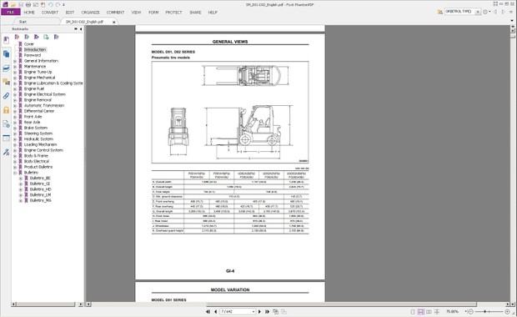Viewport: 517px width, 317px height.
Task: Close the SM_D01-D02_English.pdf tab
Action: click(114, 22)
